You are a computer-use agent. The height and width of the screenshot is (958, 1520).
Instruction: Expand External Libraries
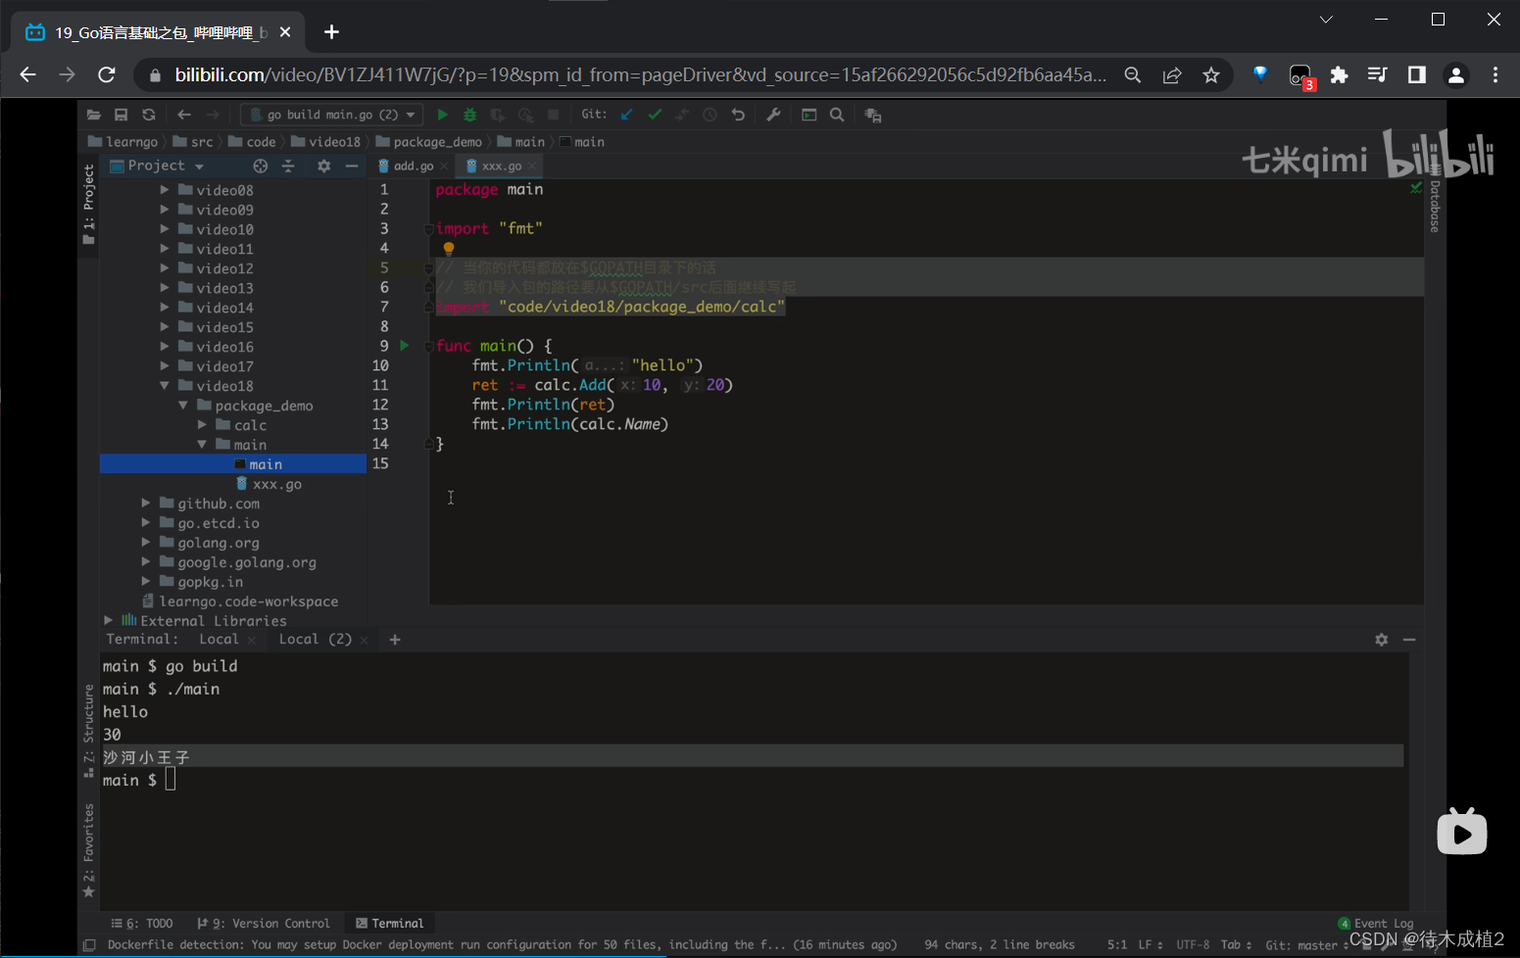click(108, 621)
